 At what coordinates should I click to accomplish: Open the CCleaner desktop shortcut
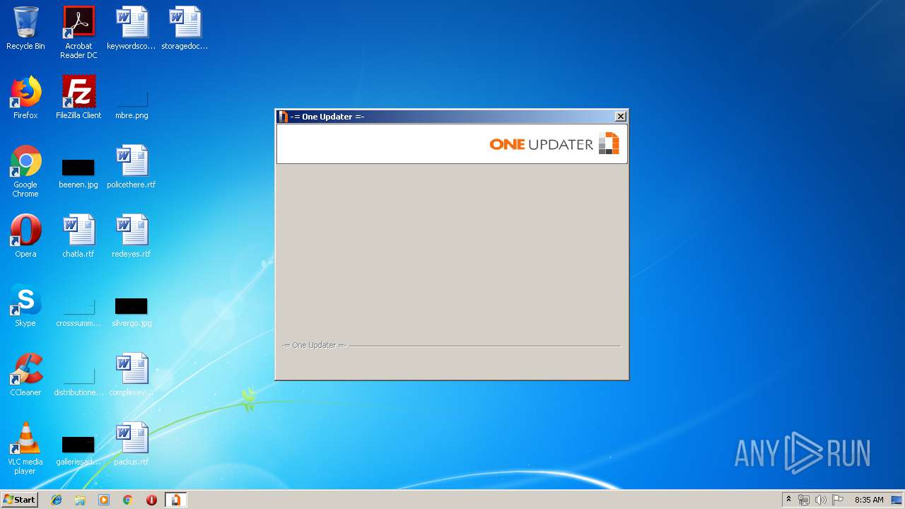point(25,375)
